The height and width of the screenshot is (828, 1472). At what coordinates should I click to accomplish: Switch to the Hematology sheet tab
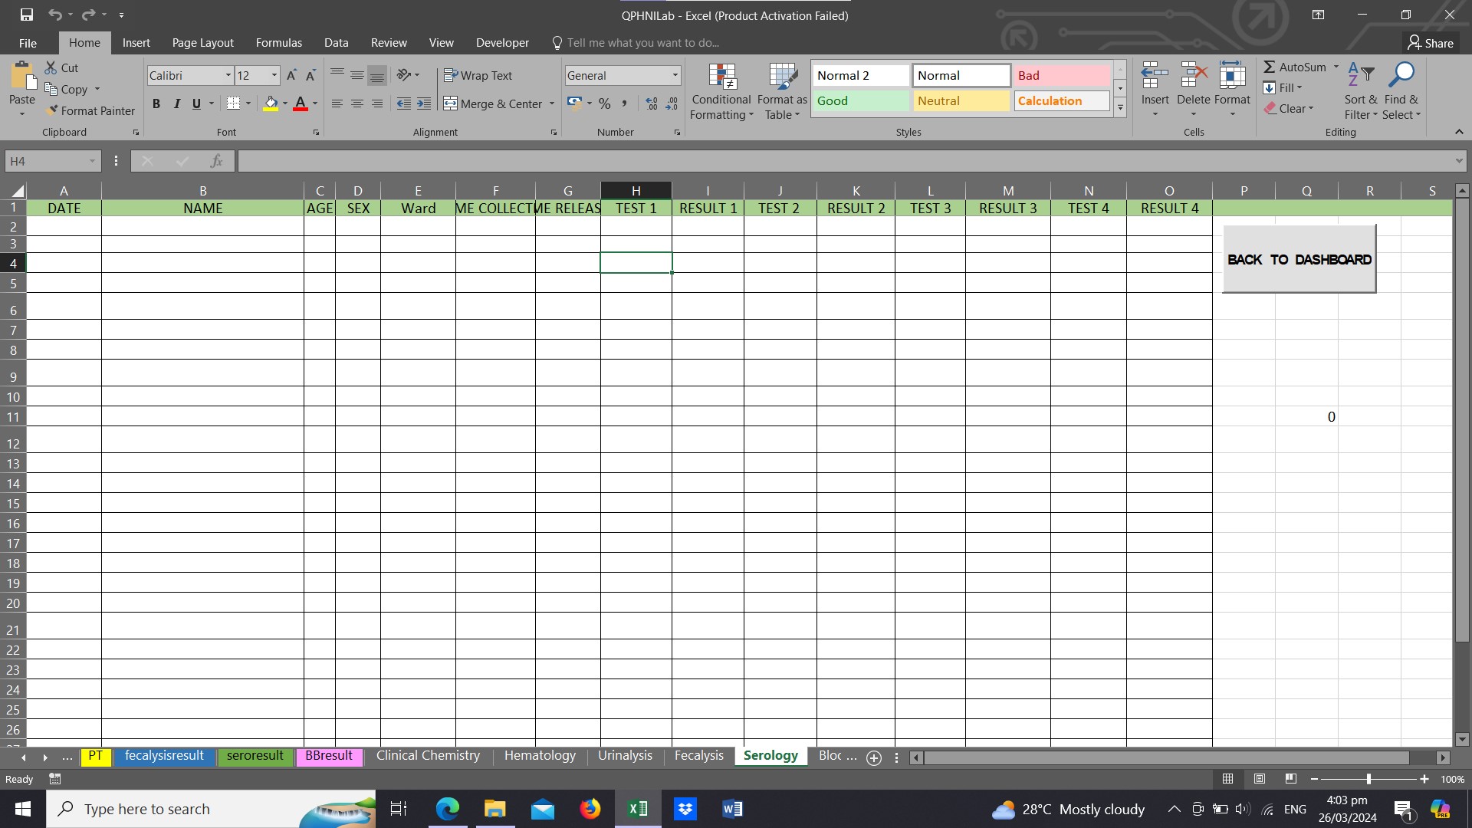[540, 756]
